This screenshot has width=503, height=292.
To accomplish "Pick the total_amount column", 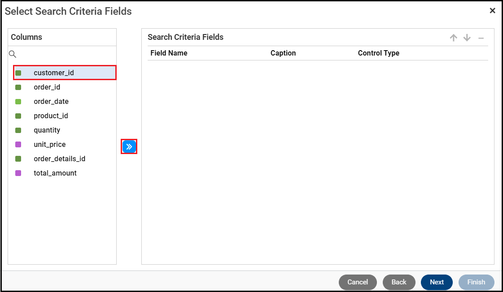I will pyautogui.click(x=55, y=173).
